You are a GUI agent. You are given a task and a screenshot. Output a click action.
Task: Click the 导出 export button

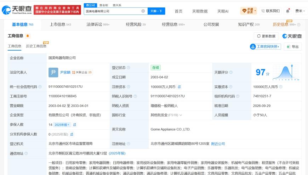pyautogui.click(x=293, y=47)
